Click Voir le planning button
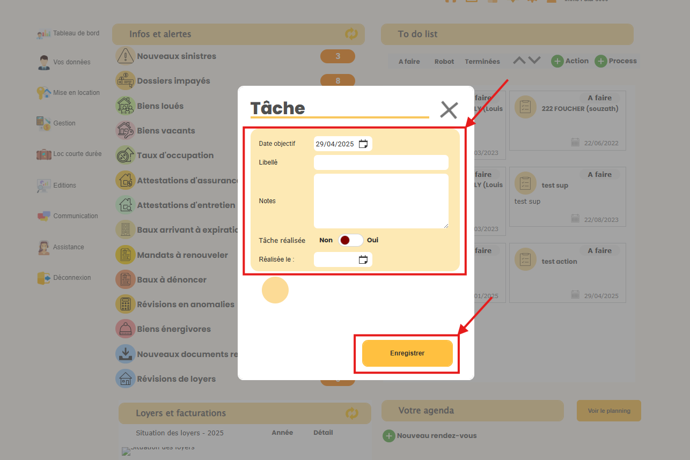This screenshot has width=690, height=460. point(608,411)
